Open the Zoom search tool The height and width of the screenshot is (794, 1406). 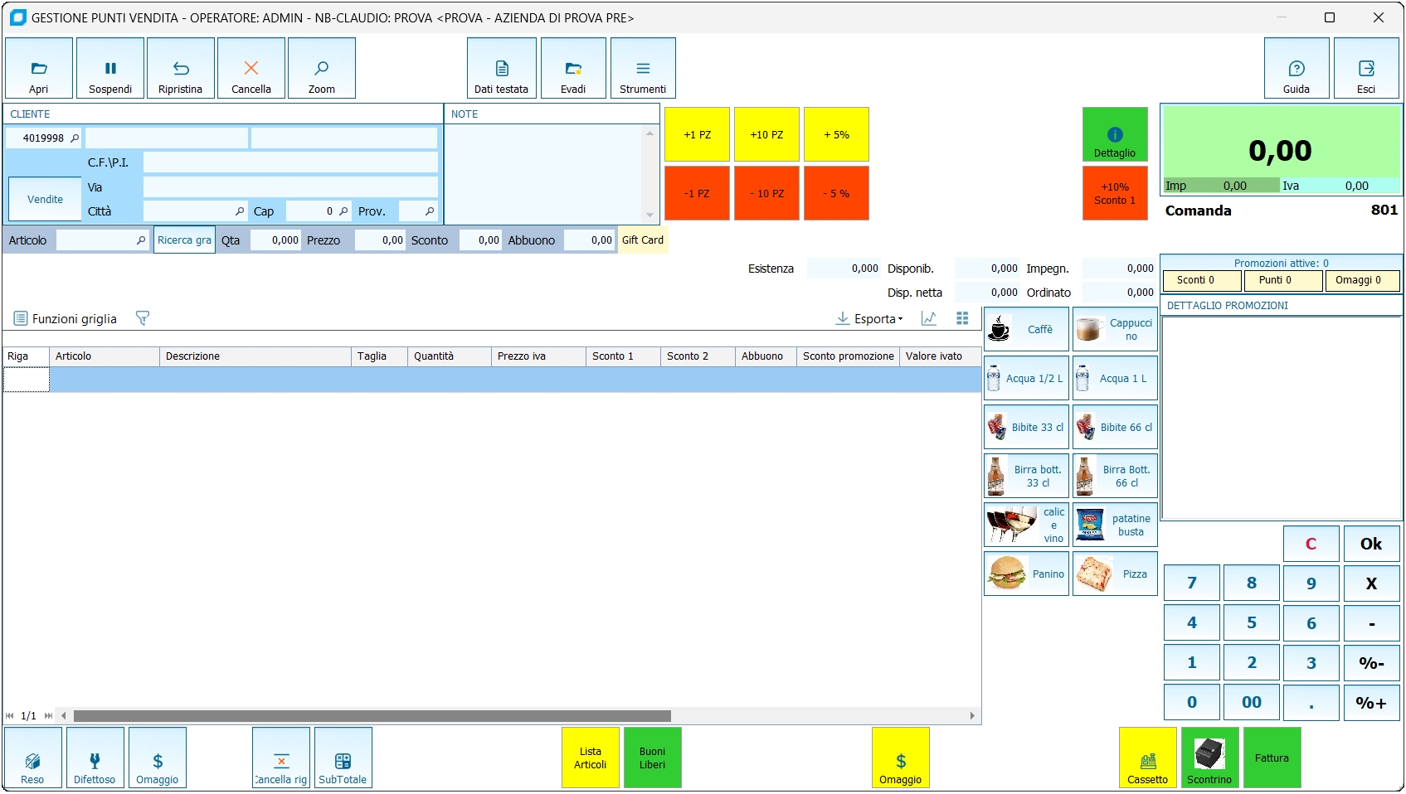tap(322, 68)
